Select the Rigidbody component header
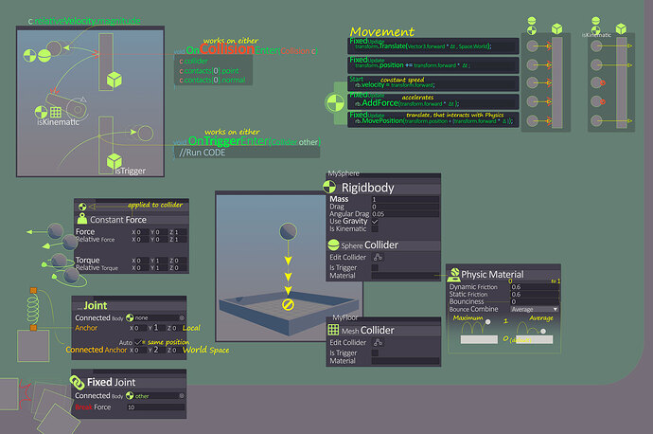Viewport: 653px width, 434px height. (382, 188)
